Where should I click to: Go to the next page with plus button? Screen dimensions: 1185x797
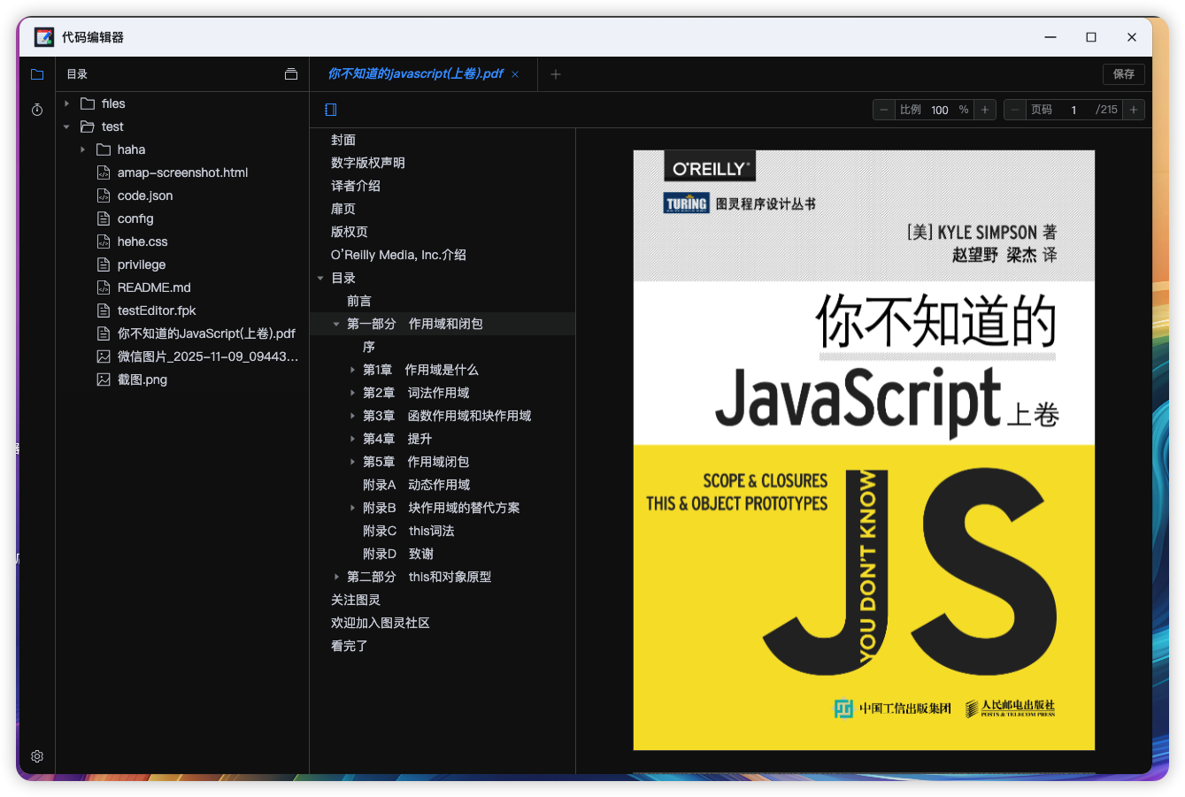[1134, 110]
